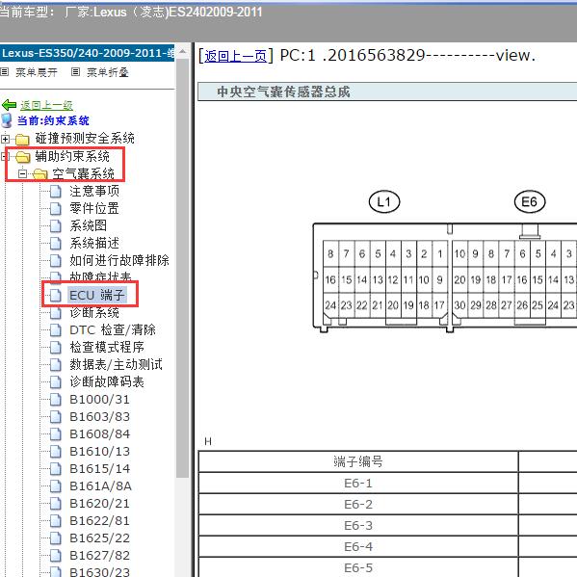
Task: Open the DTC 检查/清除 page
Action: coord(113,329)
